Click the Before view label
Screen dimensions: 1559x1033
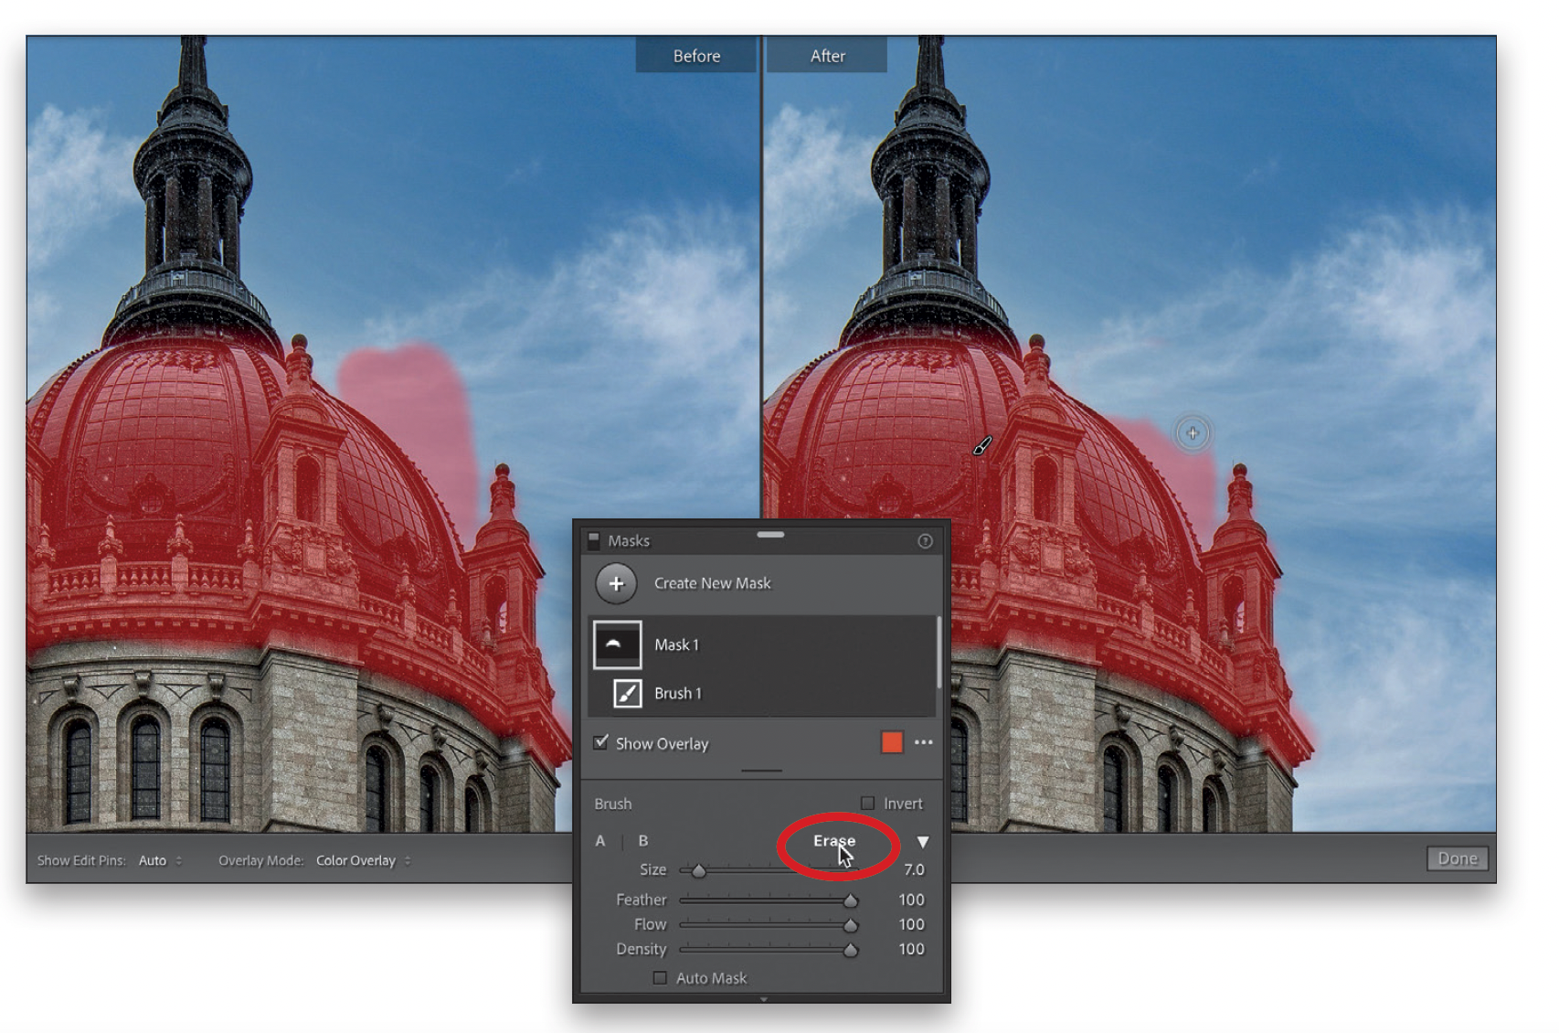tap(696, 56)
